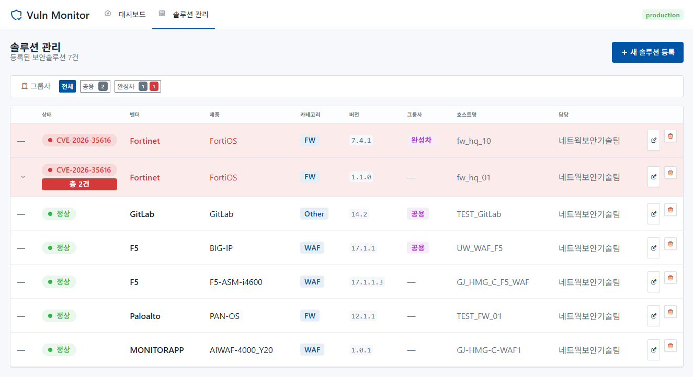
Task: Edit the fw_hq_10 solution
Action: [654, 140]
